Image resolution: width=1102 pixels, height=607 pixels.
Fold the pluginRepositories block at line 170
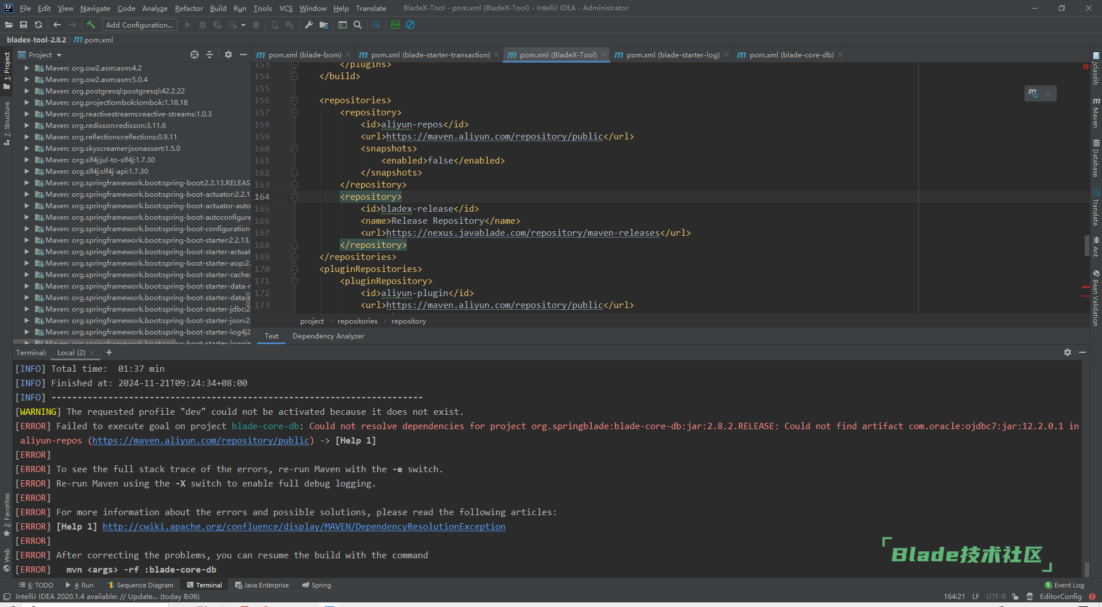tap(294, 269)
